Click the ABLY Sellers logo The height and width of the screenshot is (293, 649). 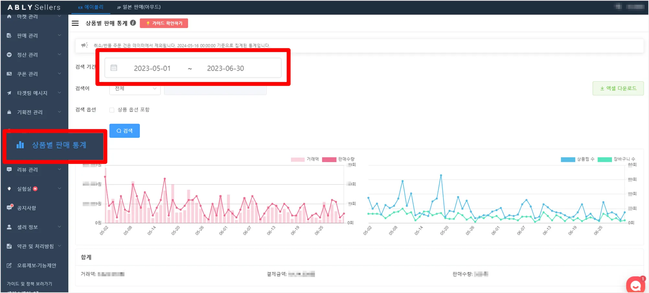point(34,7)
